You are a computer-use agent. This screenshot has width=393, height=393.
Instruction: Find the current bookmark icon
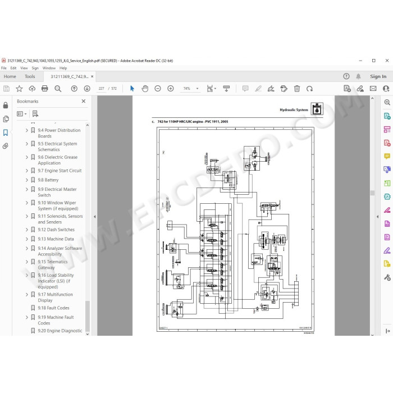[x=35, y=114]
